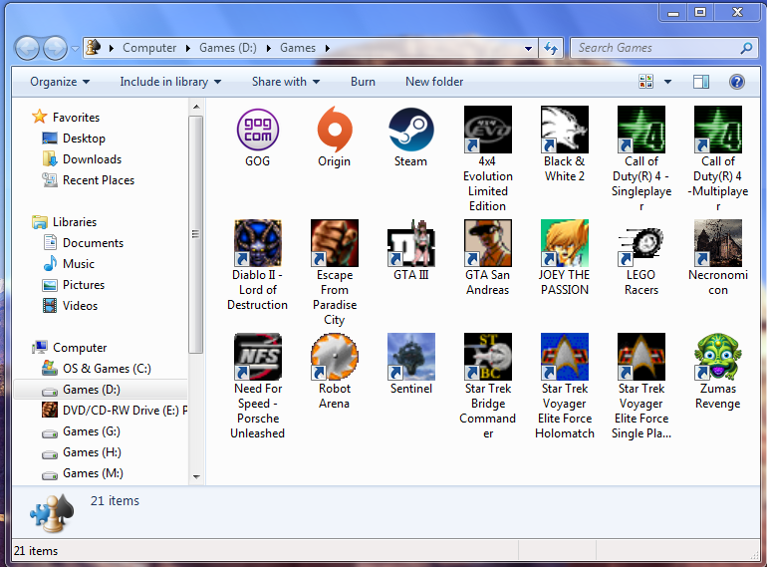The height and width of the screenshot is (567, 767).
Task: Select Star Trek Bridge Commander shortcut
Action: click(488, 357)
